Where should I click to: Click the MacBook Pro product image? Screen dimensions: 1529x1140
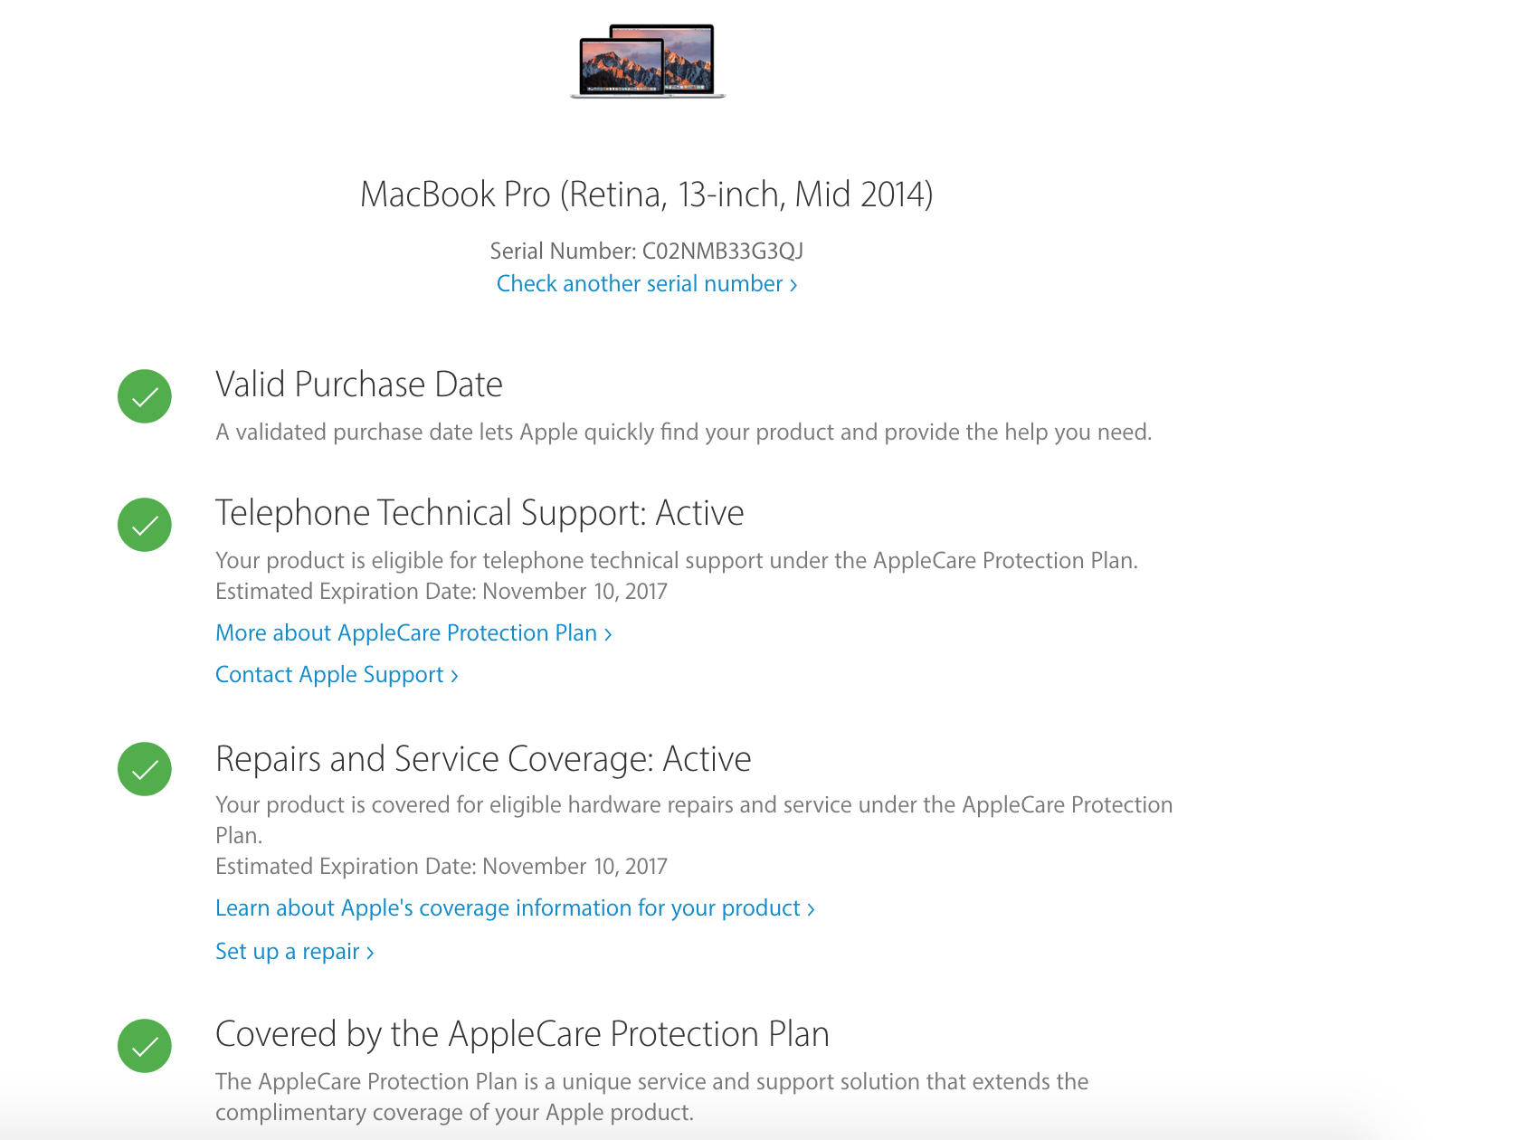pyautogui.click(x=648, y=61)
